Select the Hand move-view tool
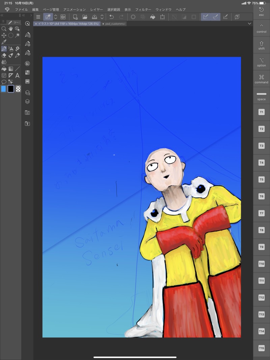The height and width of the screenshot is (360, 270). [x=10, y=29]
